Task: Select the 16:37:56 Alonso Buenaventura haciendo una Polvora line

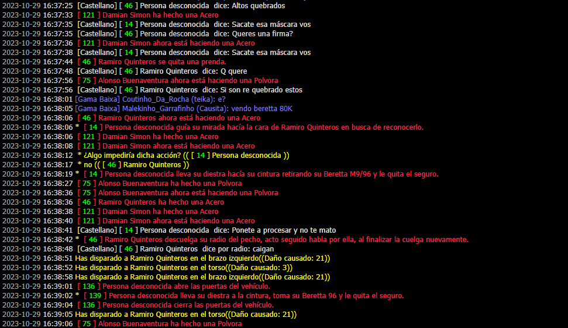Action: click(x=140, y=81)
